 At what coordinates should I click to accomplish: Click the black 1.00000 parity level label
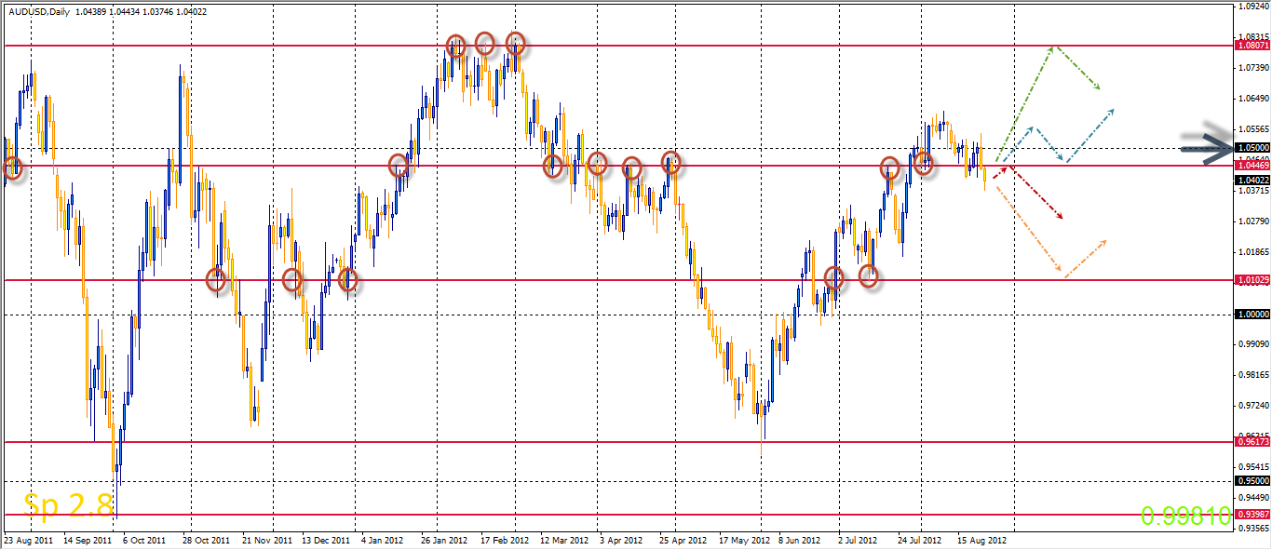tap(1251, 315)
